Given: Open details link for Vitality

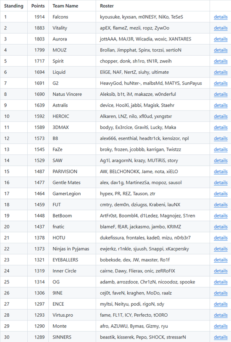Looking at the screenshot, I should click(x=220, y=28).
